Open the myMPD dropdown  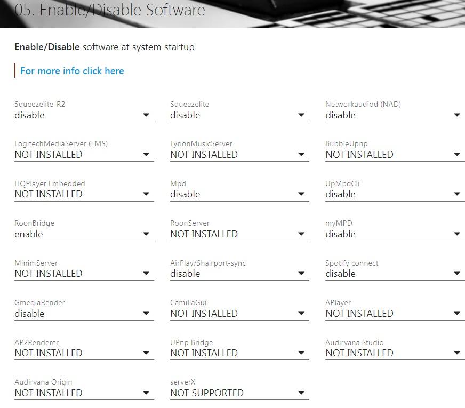pyautogui.click(x=395, y=234)
